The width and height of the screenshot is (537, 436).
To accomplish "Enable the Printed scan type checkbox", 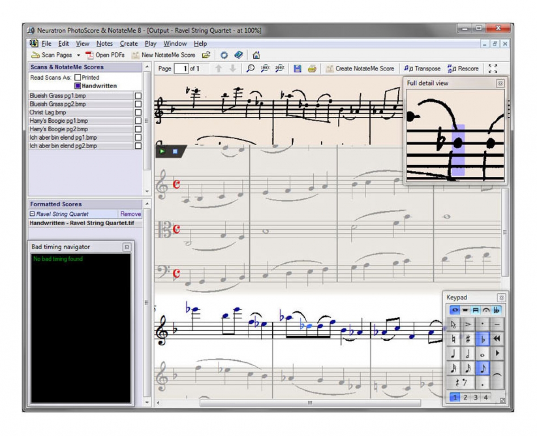I will [x=78, y=77].
